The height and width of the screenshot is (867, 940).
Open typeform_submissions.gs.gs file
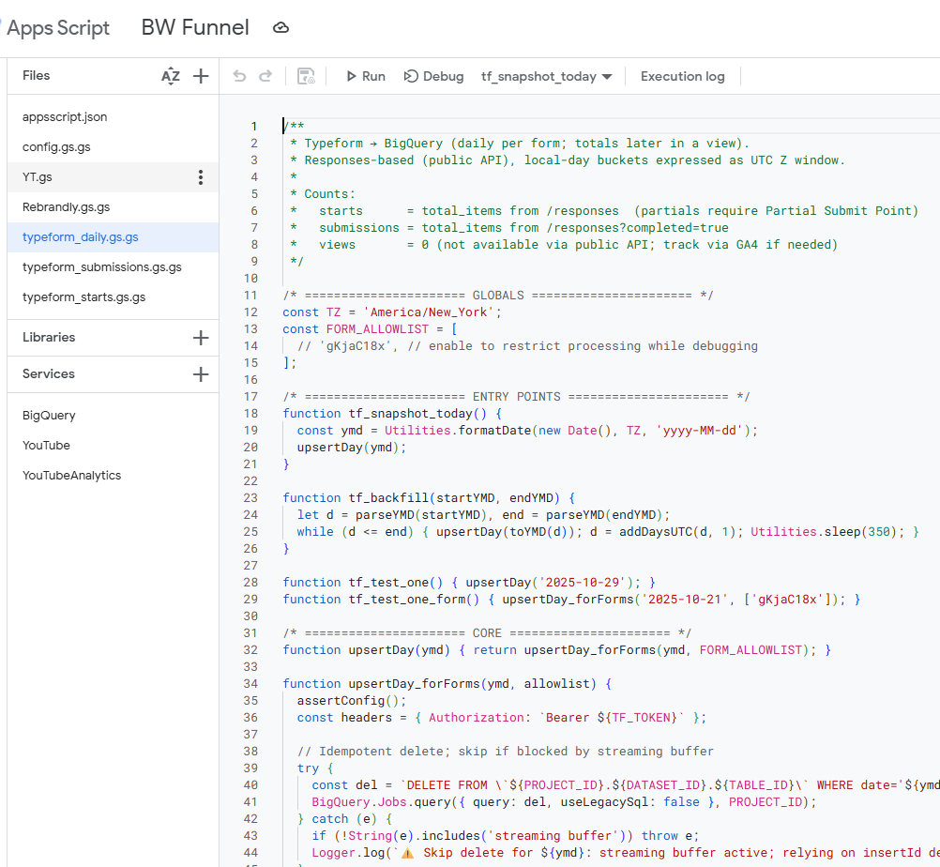tap(113, 266)
